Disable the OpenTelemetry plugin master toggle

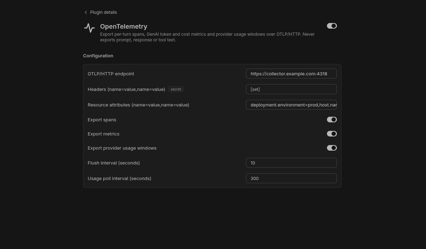pyautogui.click(x=332, y=26)
